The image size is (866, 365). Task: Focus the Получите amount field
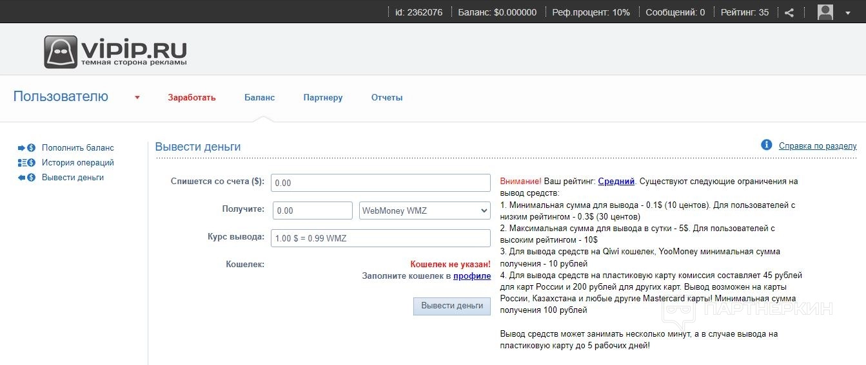pos(313,211)
